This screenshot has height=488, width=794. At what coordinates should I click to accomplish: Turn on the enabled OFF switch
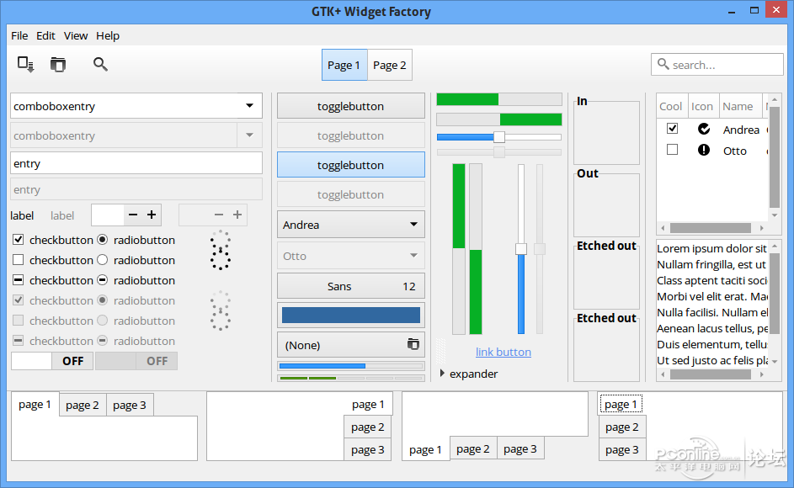[x=52, y=361]
